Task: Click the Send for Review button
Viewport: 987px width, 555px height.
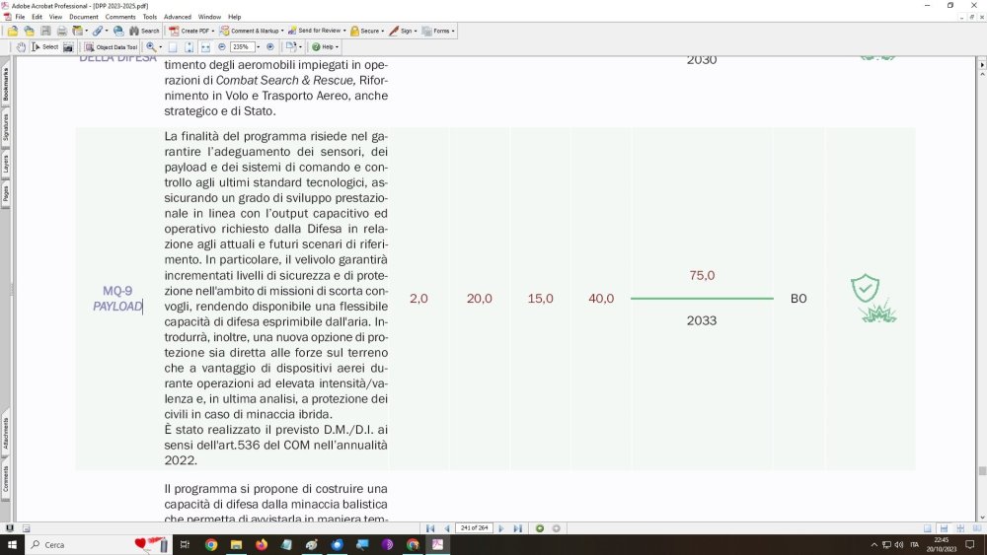Action: [x=317, y=31]
